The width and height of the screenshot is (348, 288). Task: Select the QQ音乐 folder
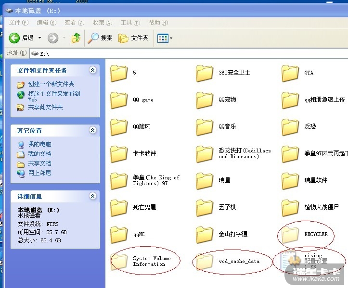click(216, 127)
